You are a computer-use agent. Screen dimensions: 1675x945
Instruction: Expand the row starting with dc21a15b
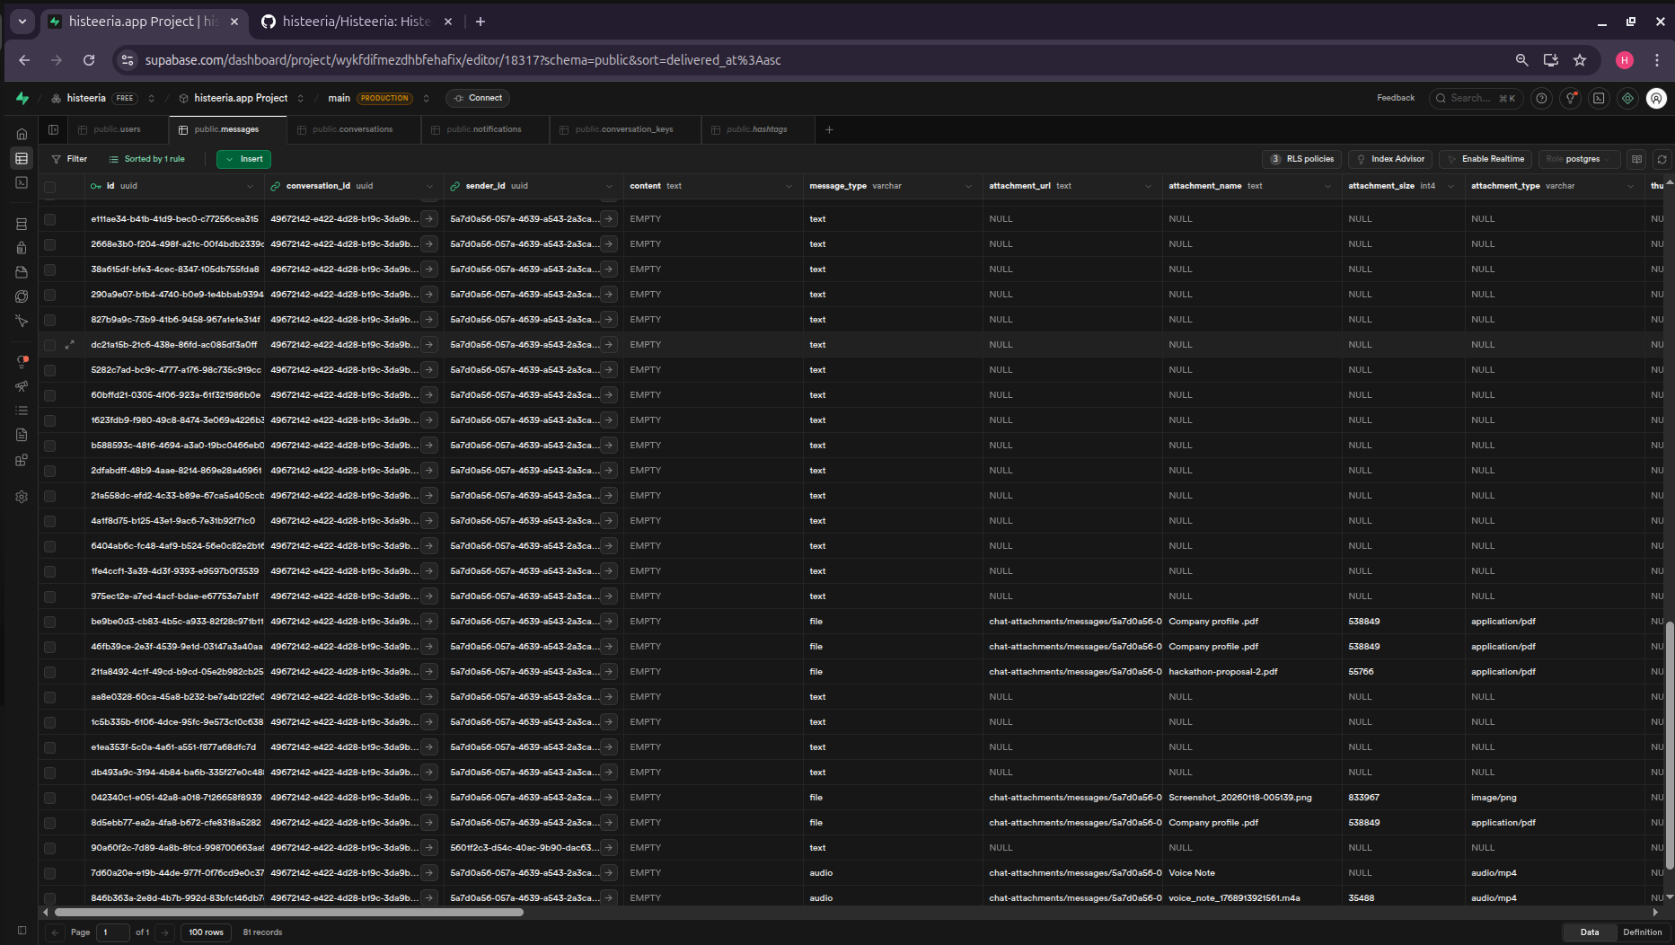pyautogui.click(x=69, y=345)
